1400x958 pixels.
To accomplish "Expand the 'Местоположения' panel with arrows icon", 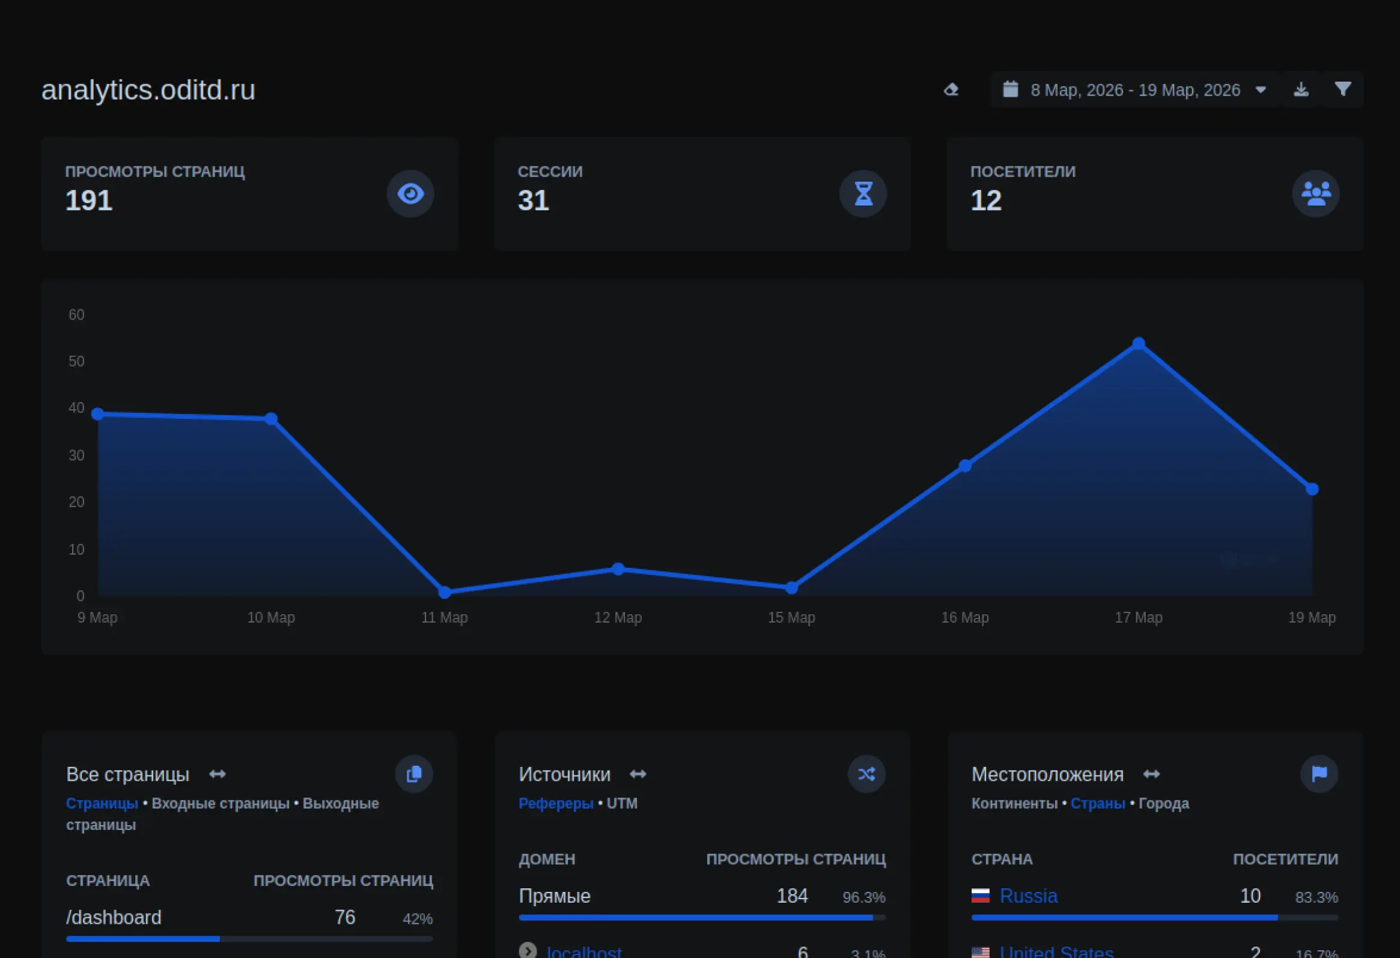I will click(1151, 774).
